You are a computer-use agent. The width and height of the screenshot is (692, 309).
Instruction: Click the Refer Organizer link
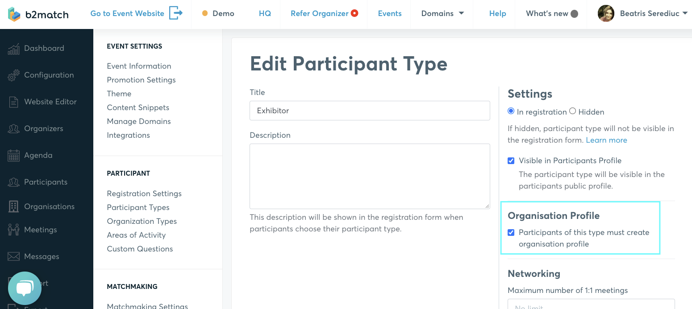click(319, 13)
